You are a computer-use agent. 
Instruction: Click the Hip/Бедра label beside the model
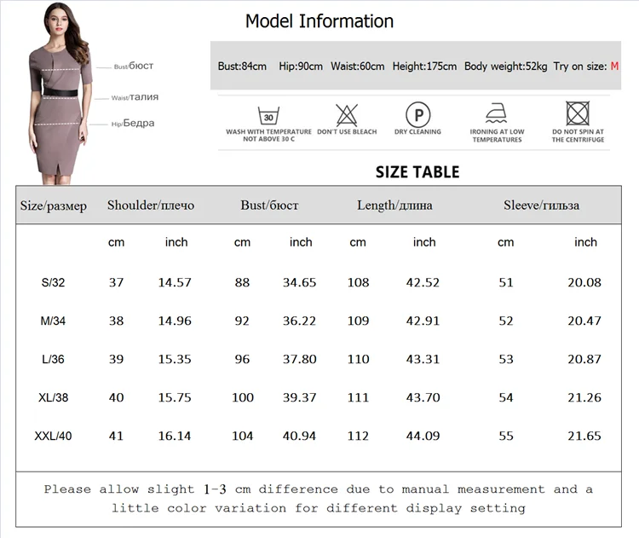click(x=133, y=123)
